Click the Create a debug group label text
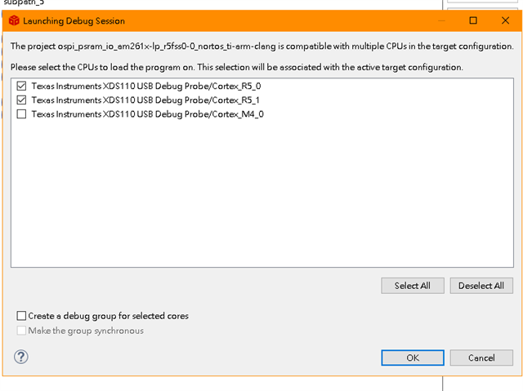This screenshot has height=391, width=523. click(x=108, y=316)
